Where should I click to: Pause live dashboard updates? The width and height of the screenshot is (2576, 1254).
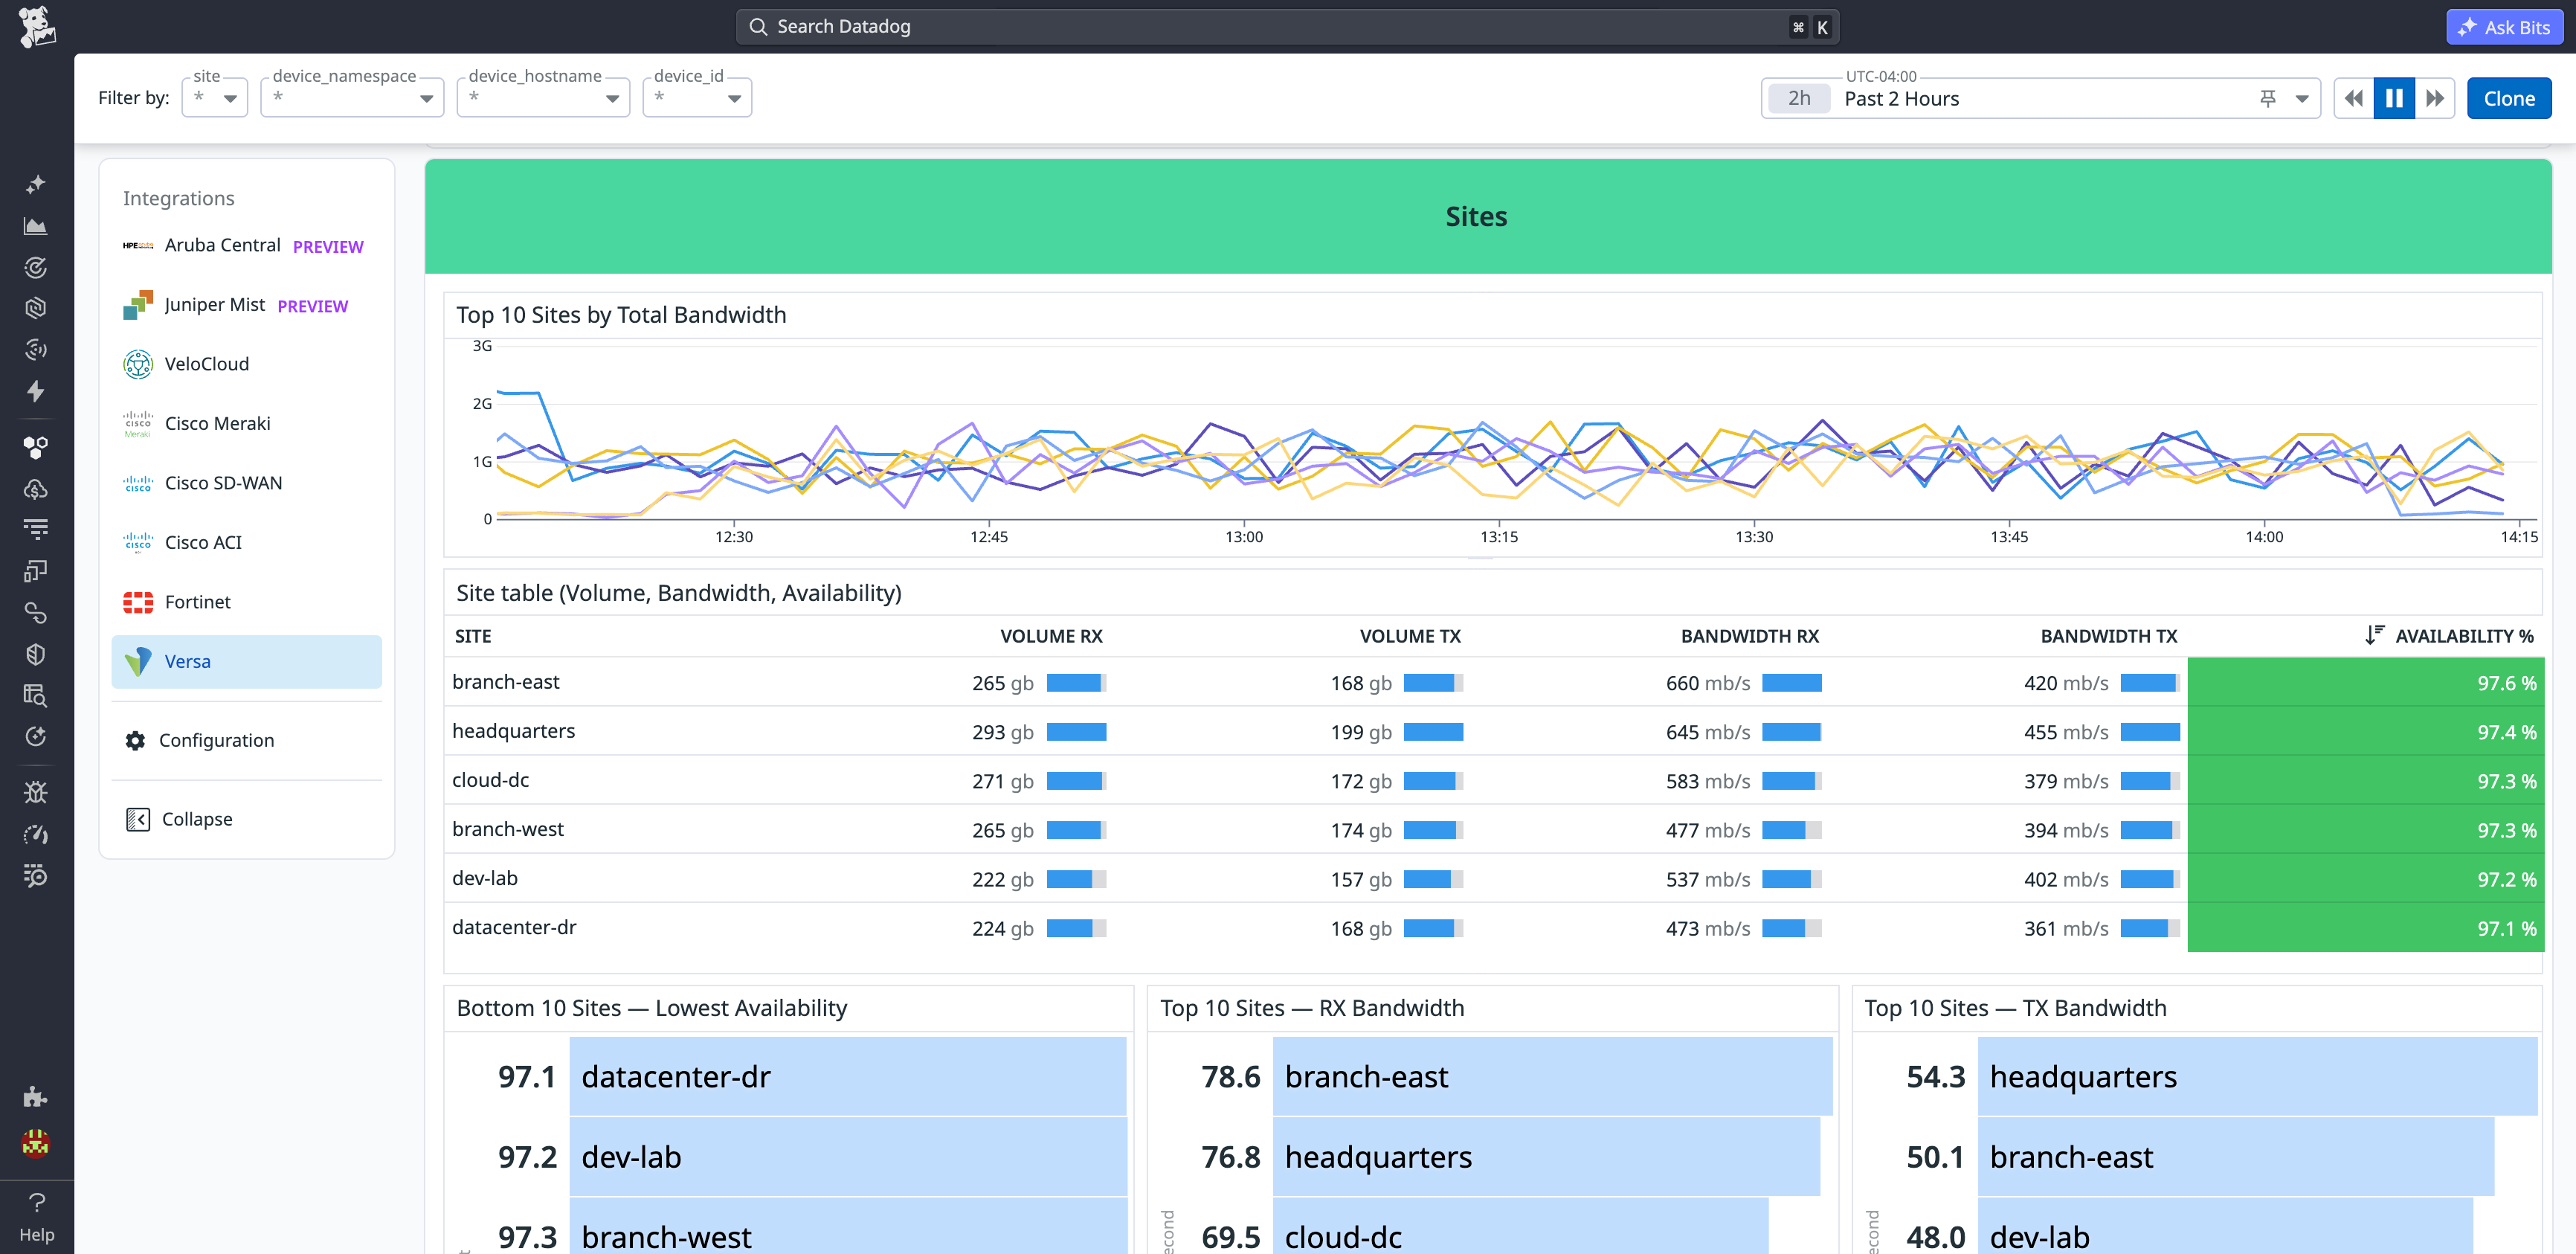coord(2394,98)
